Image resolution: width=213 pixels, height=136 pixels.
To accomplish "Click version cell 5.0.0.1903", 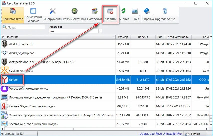I will pos(143,89).
